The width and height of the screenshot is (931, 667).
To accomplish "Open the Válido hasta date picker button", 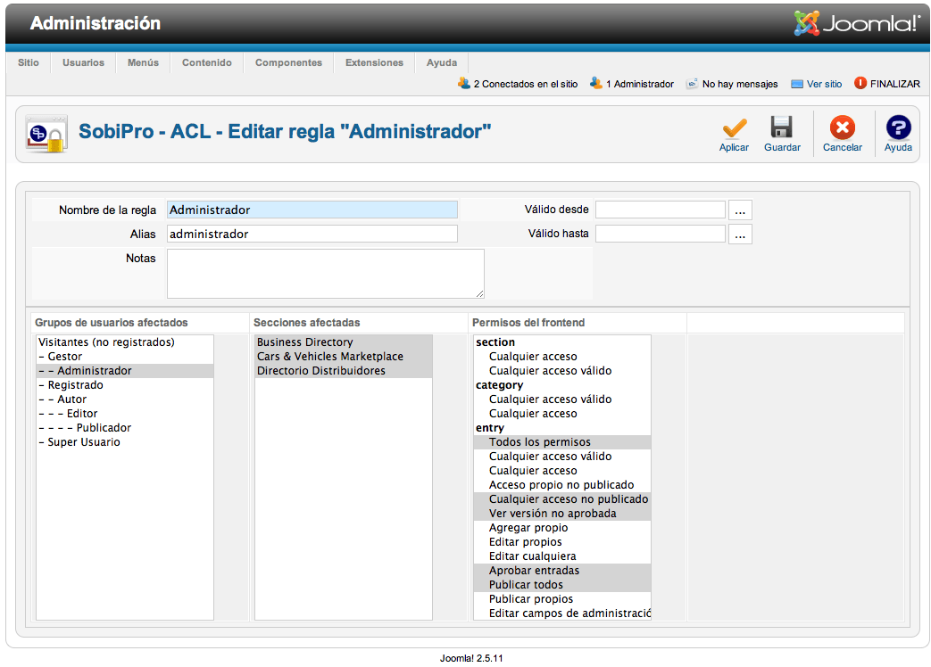I will point(740,235).
